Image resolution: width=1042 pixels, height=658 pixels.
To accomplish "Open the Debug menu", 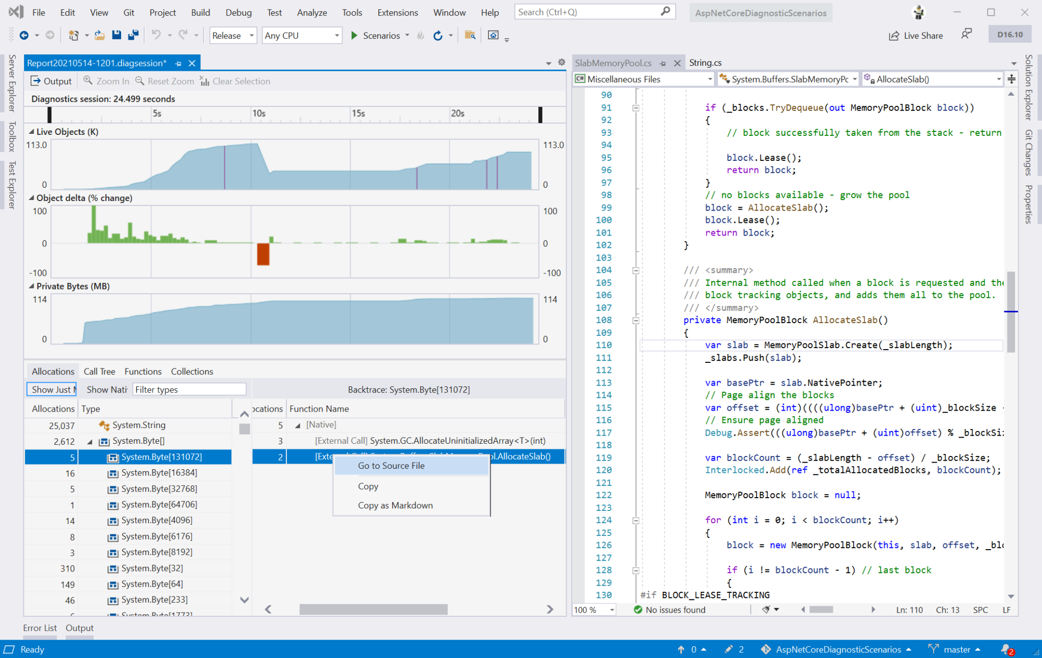I will (238, 12).
